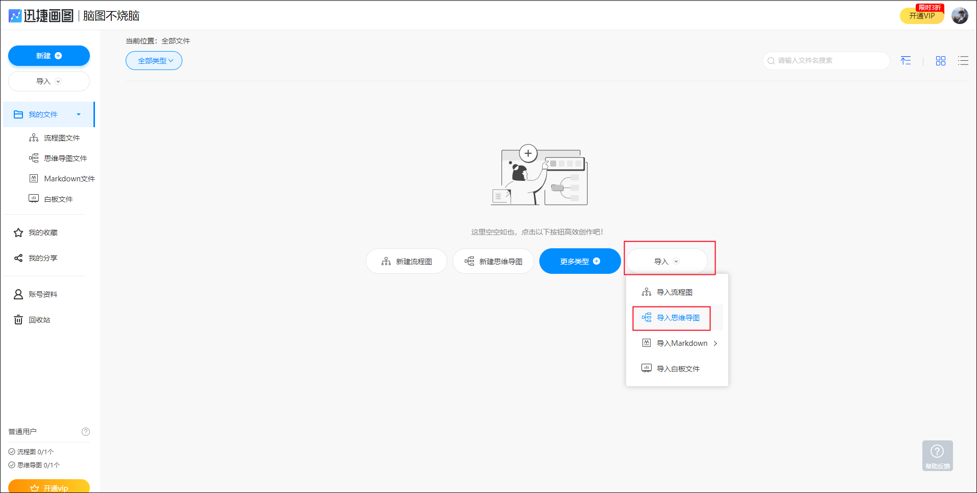The width and height of the screenshot is (977, 493).
Task: Click the 新建思维导图 button
Action: point(493,261)
